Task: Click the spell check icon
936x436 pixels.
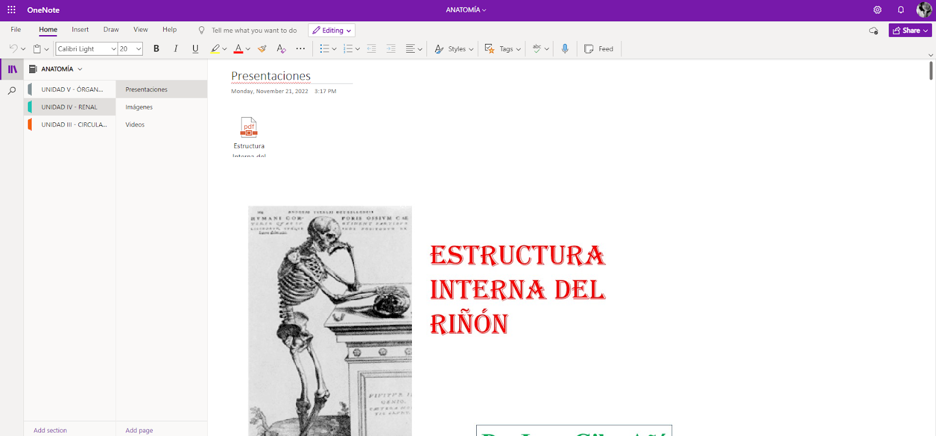Action: pos(536,49)
